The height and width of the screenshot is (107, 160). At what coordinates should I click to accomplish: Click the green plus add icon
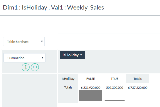tap(7, 25)
